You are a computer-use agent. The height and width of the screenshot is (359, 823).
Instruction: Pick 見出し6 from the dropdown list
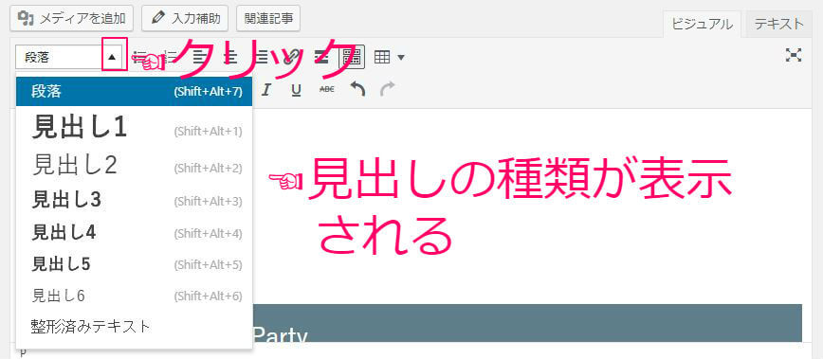coord(135,296)
